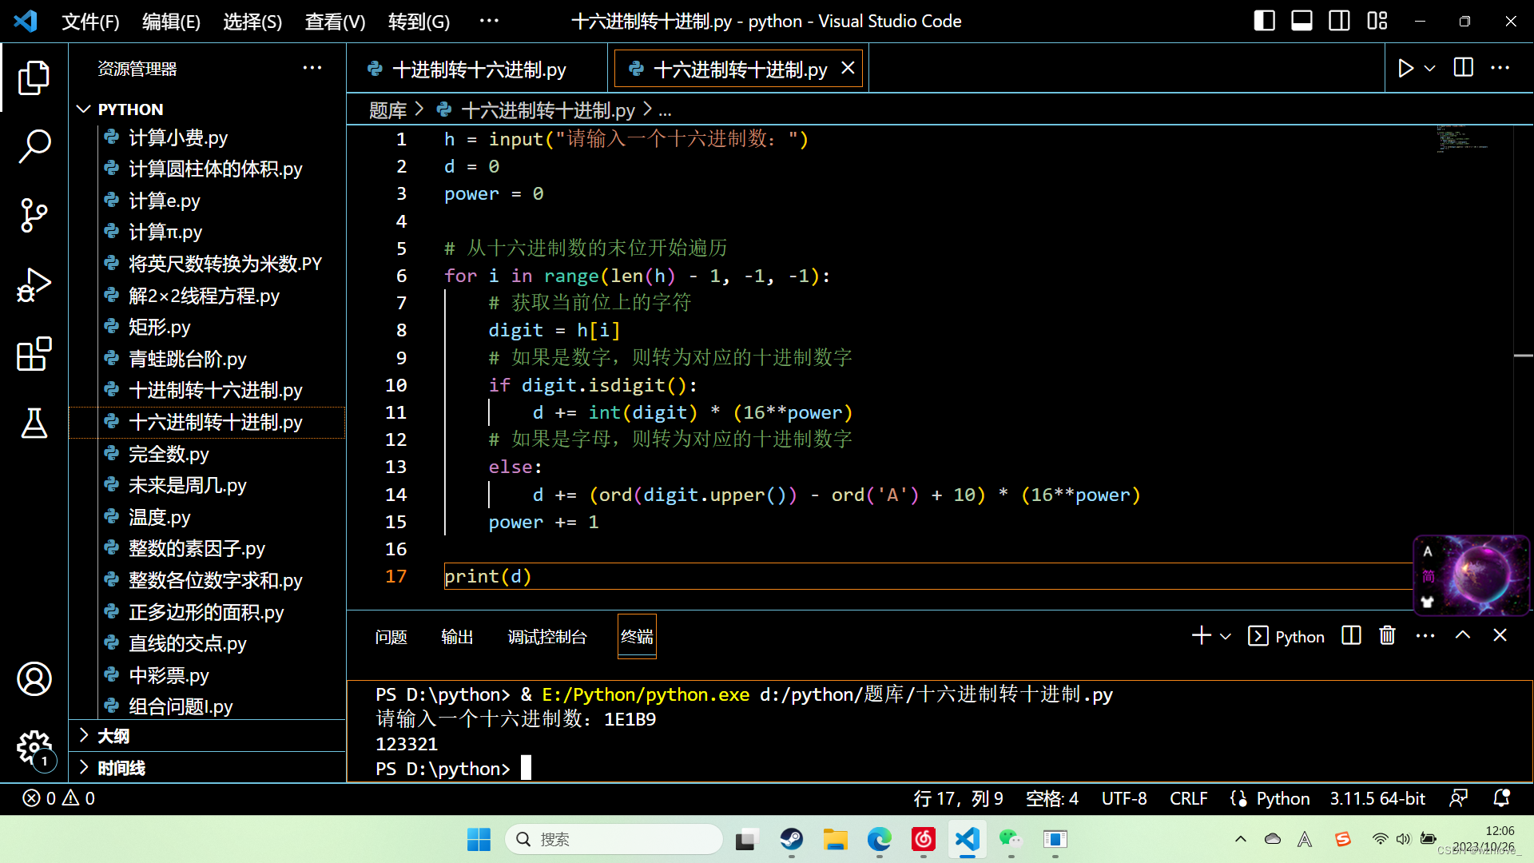The height and width of the screenshot is (863, 1534).
Task: Click the editor minimap
Action: point(1462,140)
